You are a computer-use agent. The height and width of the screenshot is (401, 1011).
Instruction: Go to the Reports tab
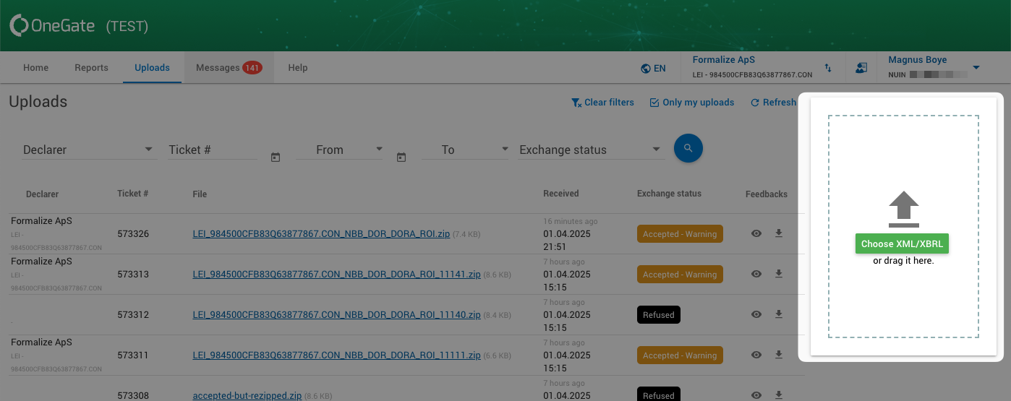point(91,68)
